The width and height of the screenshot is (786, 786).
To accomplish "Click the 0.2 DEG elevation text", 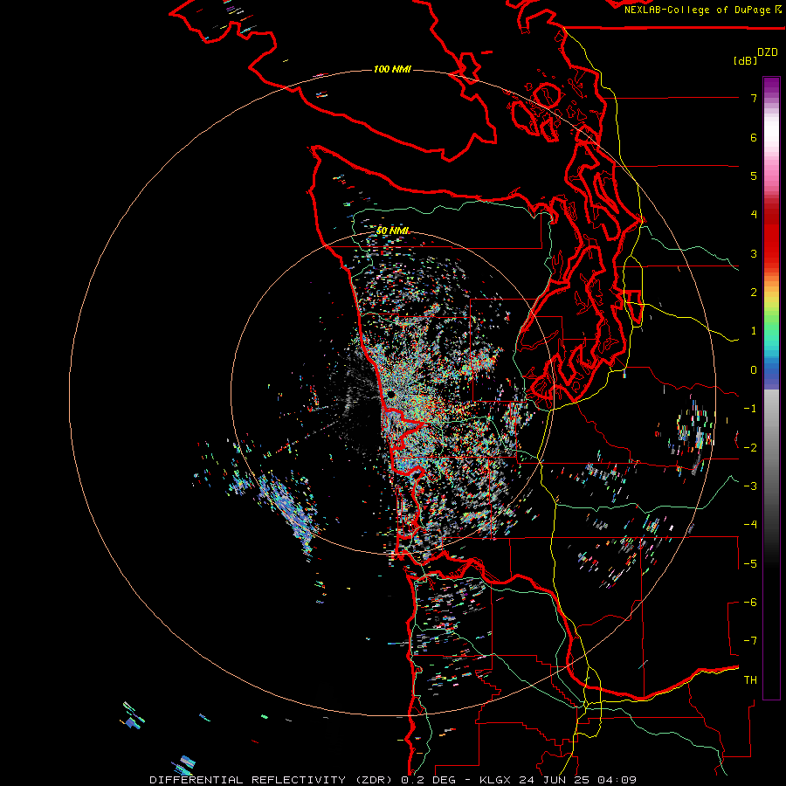I will 429,780.
